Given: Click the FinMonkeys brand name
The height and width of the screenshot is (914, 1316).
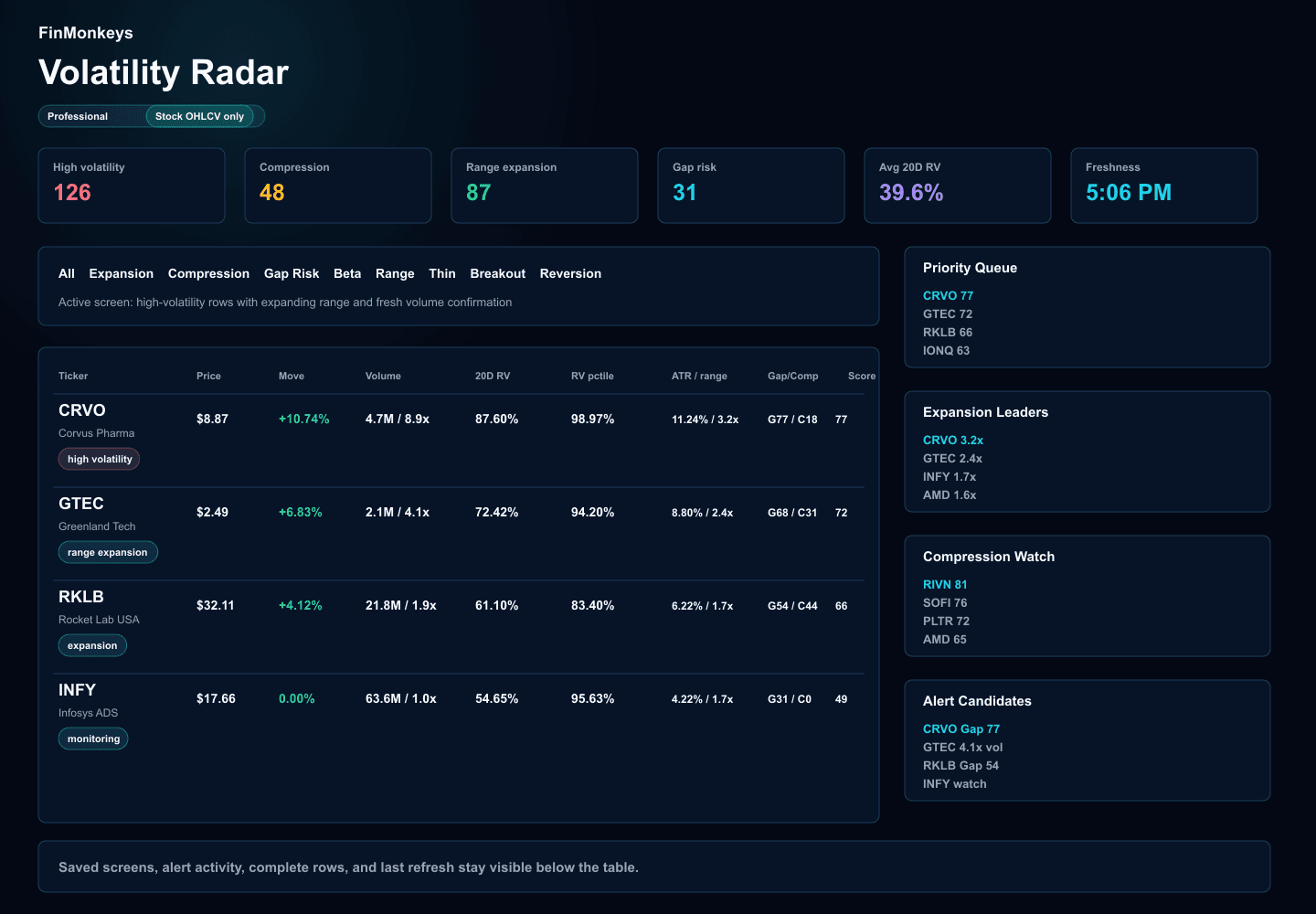Looking at the screenshot, I should (x=86, y=33).
